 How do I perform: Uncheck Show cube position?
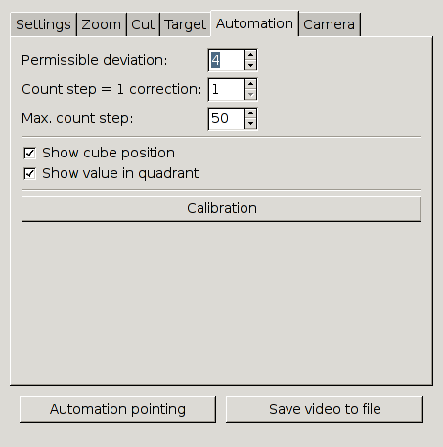click(29, 153)
